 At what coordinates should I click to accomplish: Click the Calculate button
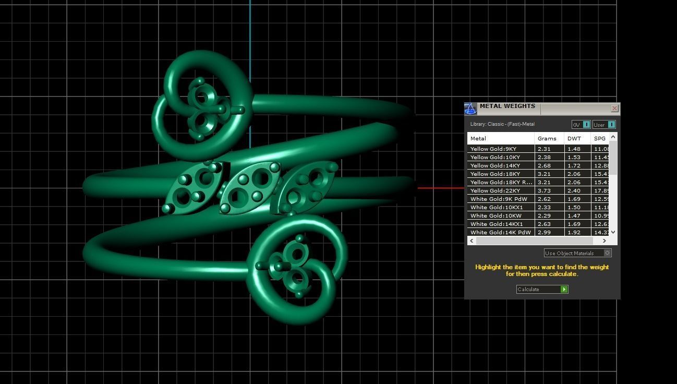pyautogui.click(x=542, y=289)
